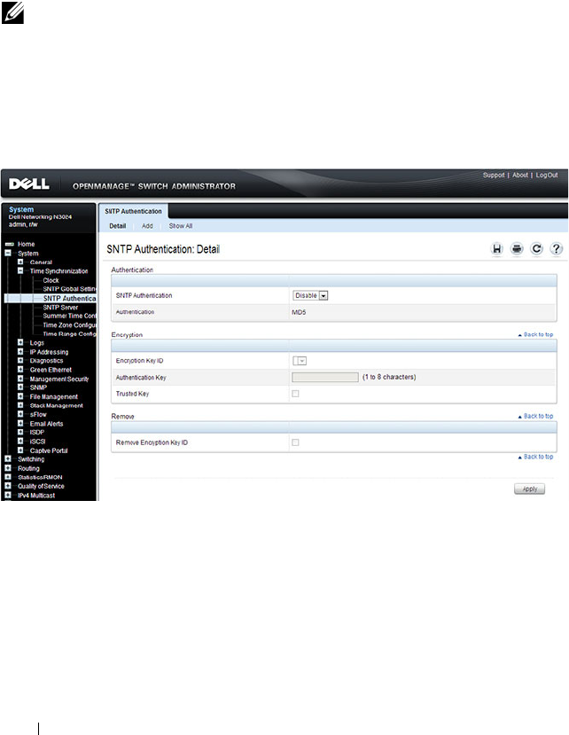Switch to the Add tab
Screen dimensions: 569x735
(147, 226)
